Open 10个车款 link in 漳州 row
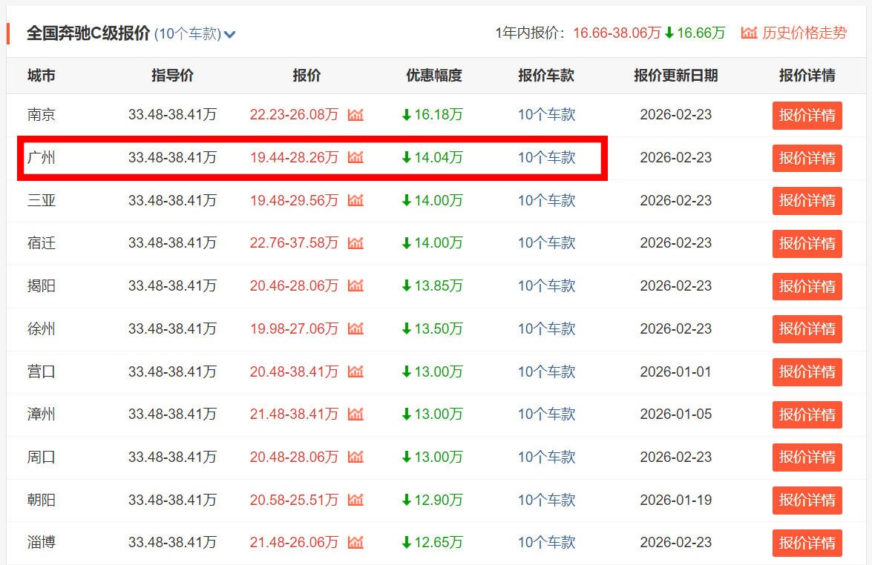The image size is (872, 565). point(547,414)
